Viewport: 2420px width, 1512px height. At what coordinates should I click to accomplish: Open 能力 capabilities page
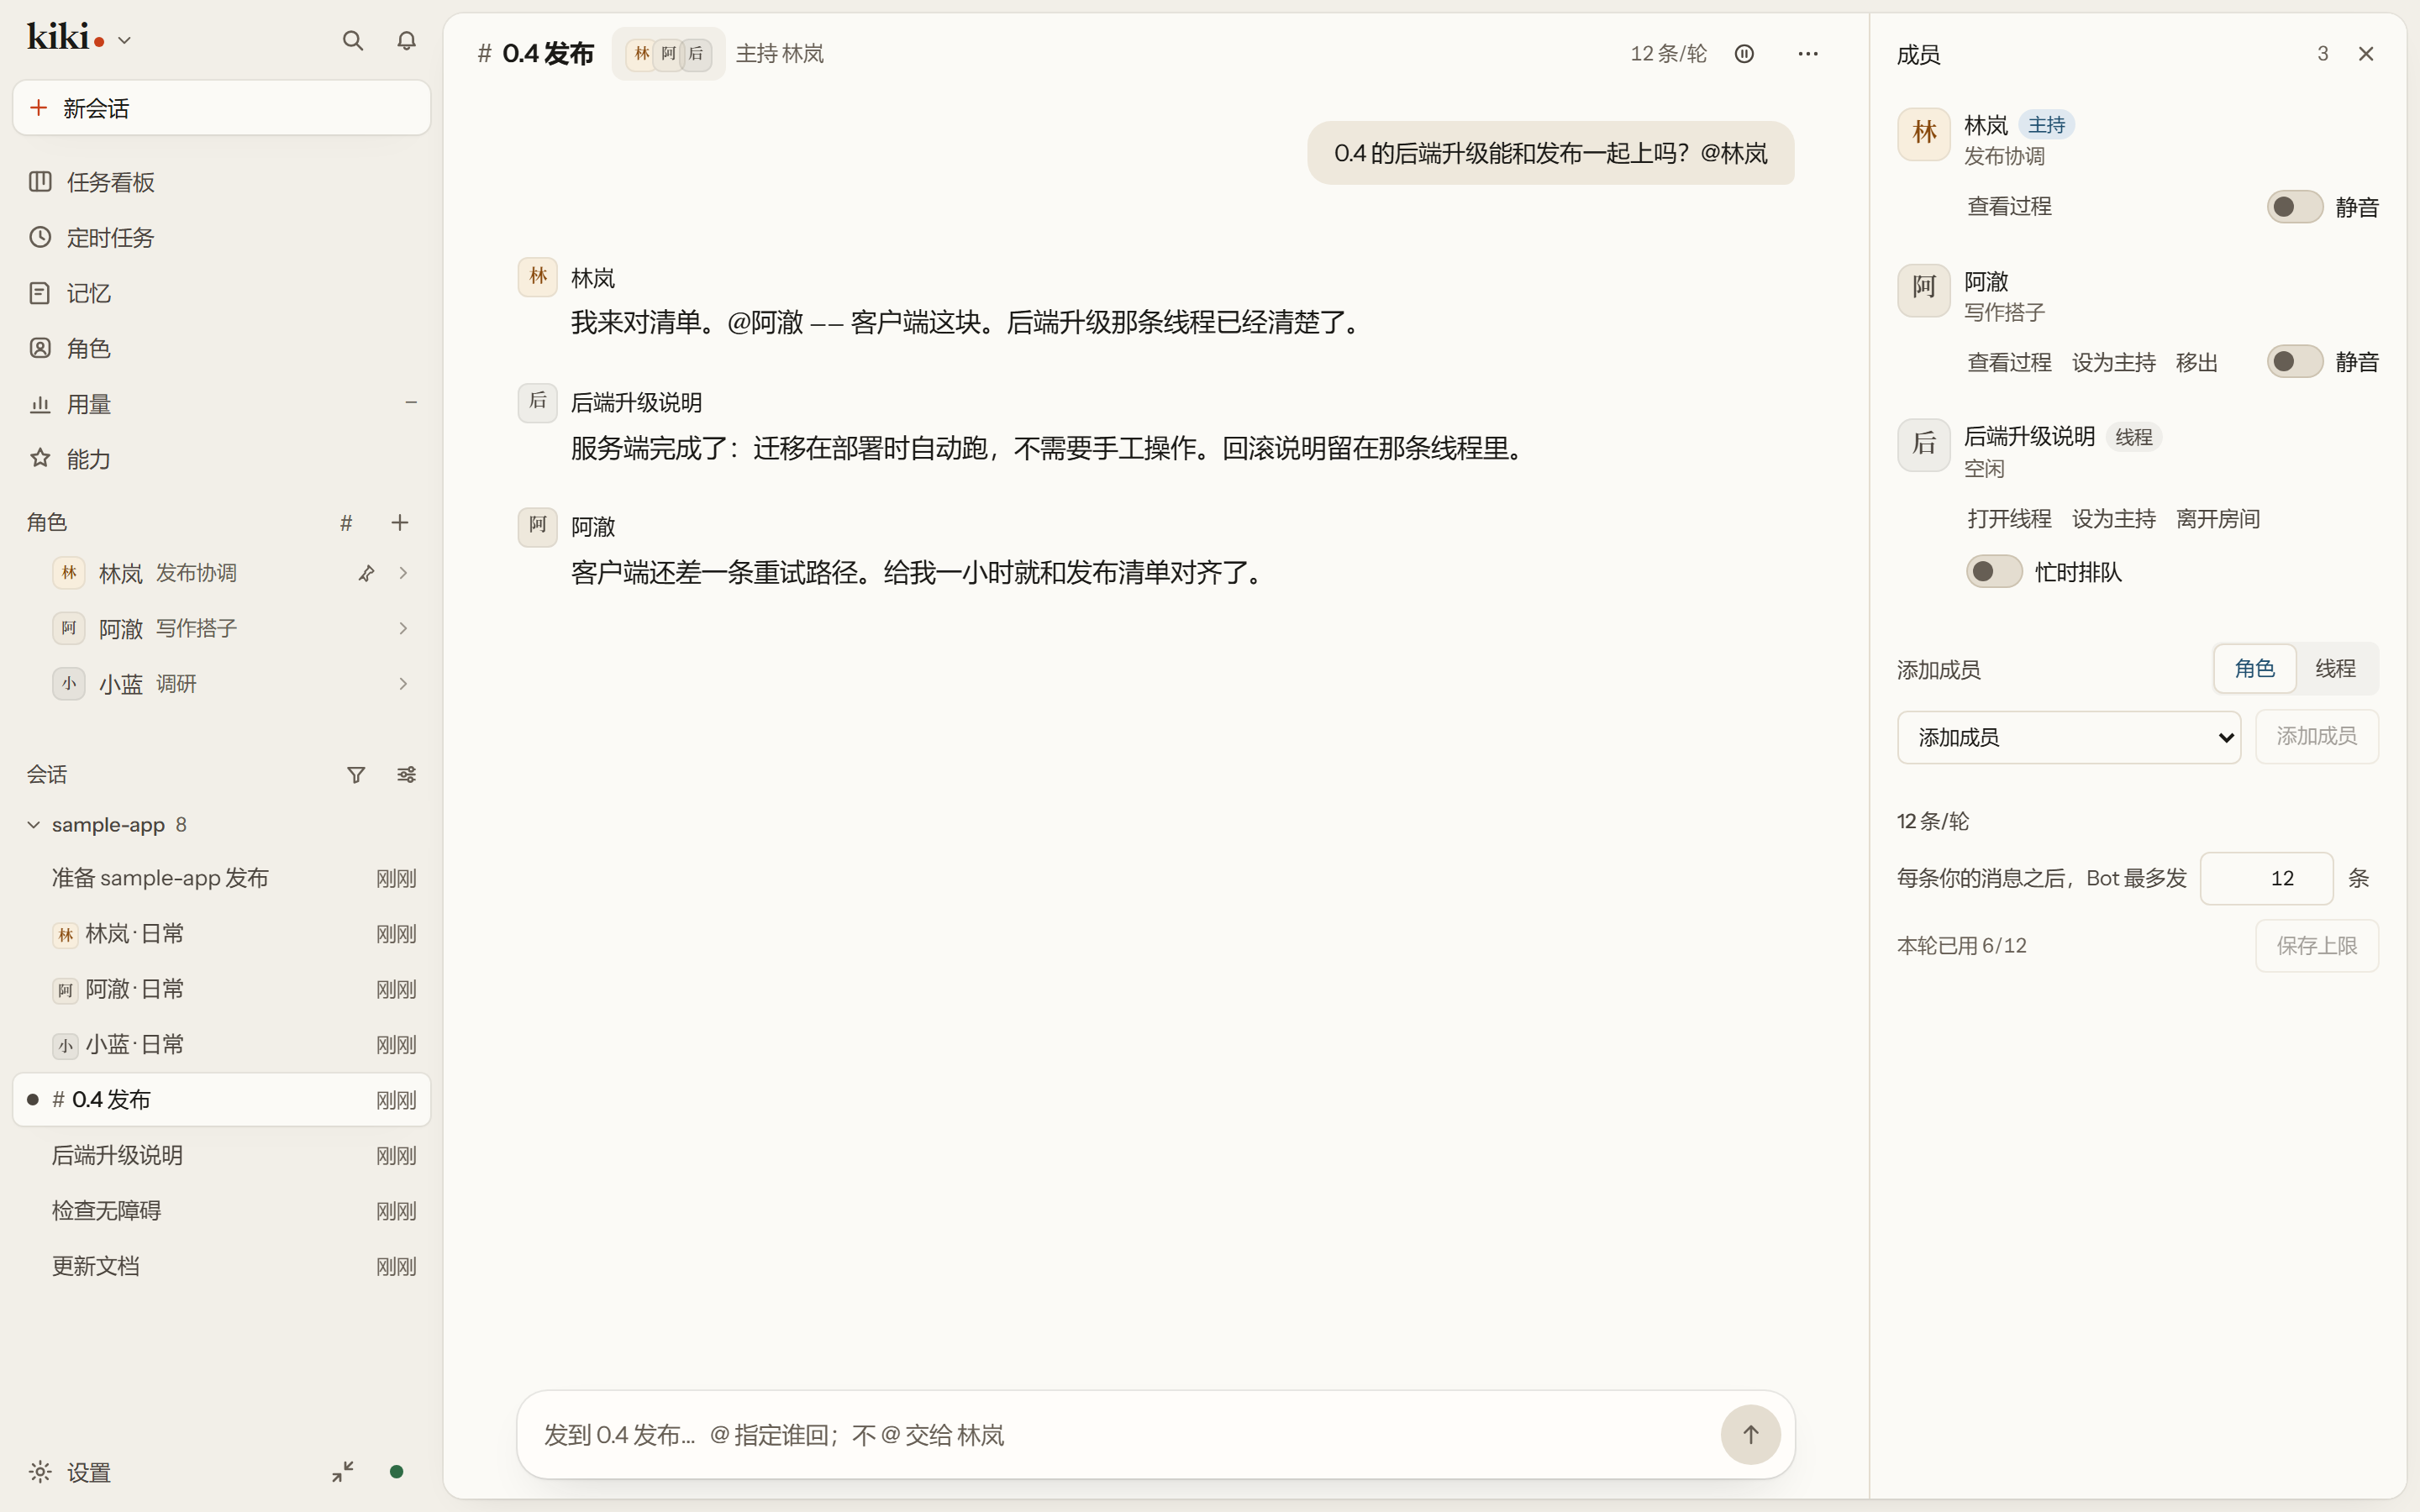(221, 459)
